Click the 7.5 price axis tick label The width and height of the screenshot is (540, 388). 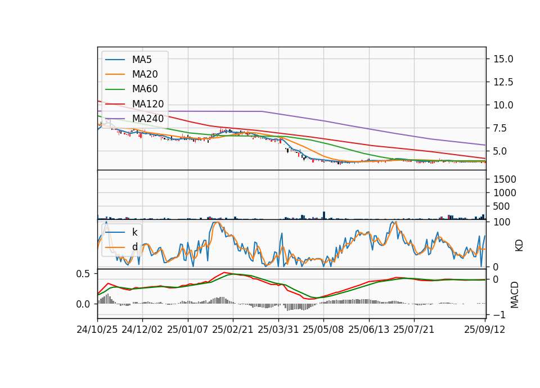500,128
